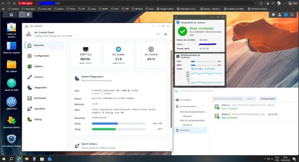The height and width of the screenshot is (162, 299).
Task: Click the Clock usage progress bar
Action: click(119, 124)
